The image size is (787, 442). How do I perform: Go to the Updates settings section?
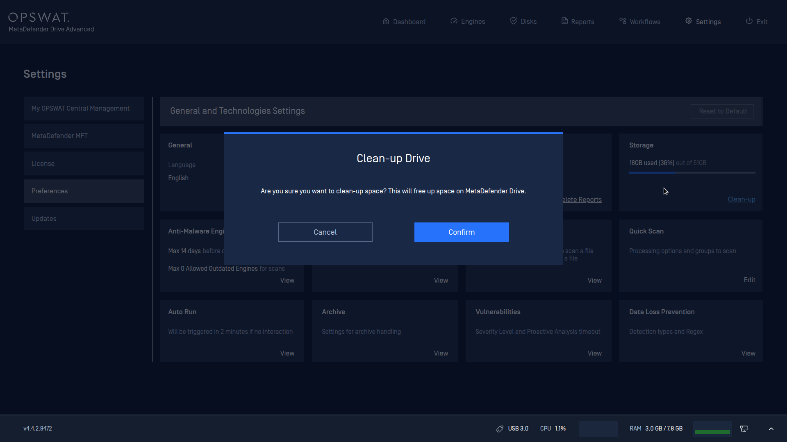tap(84, 218)
